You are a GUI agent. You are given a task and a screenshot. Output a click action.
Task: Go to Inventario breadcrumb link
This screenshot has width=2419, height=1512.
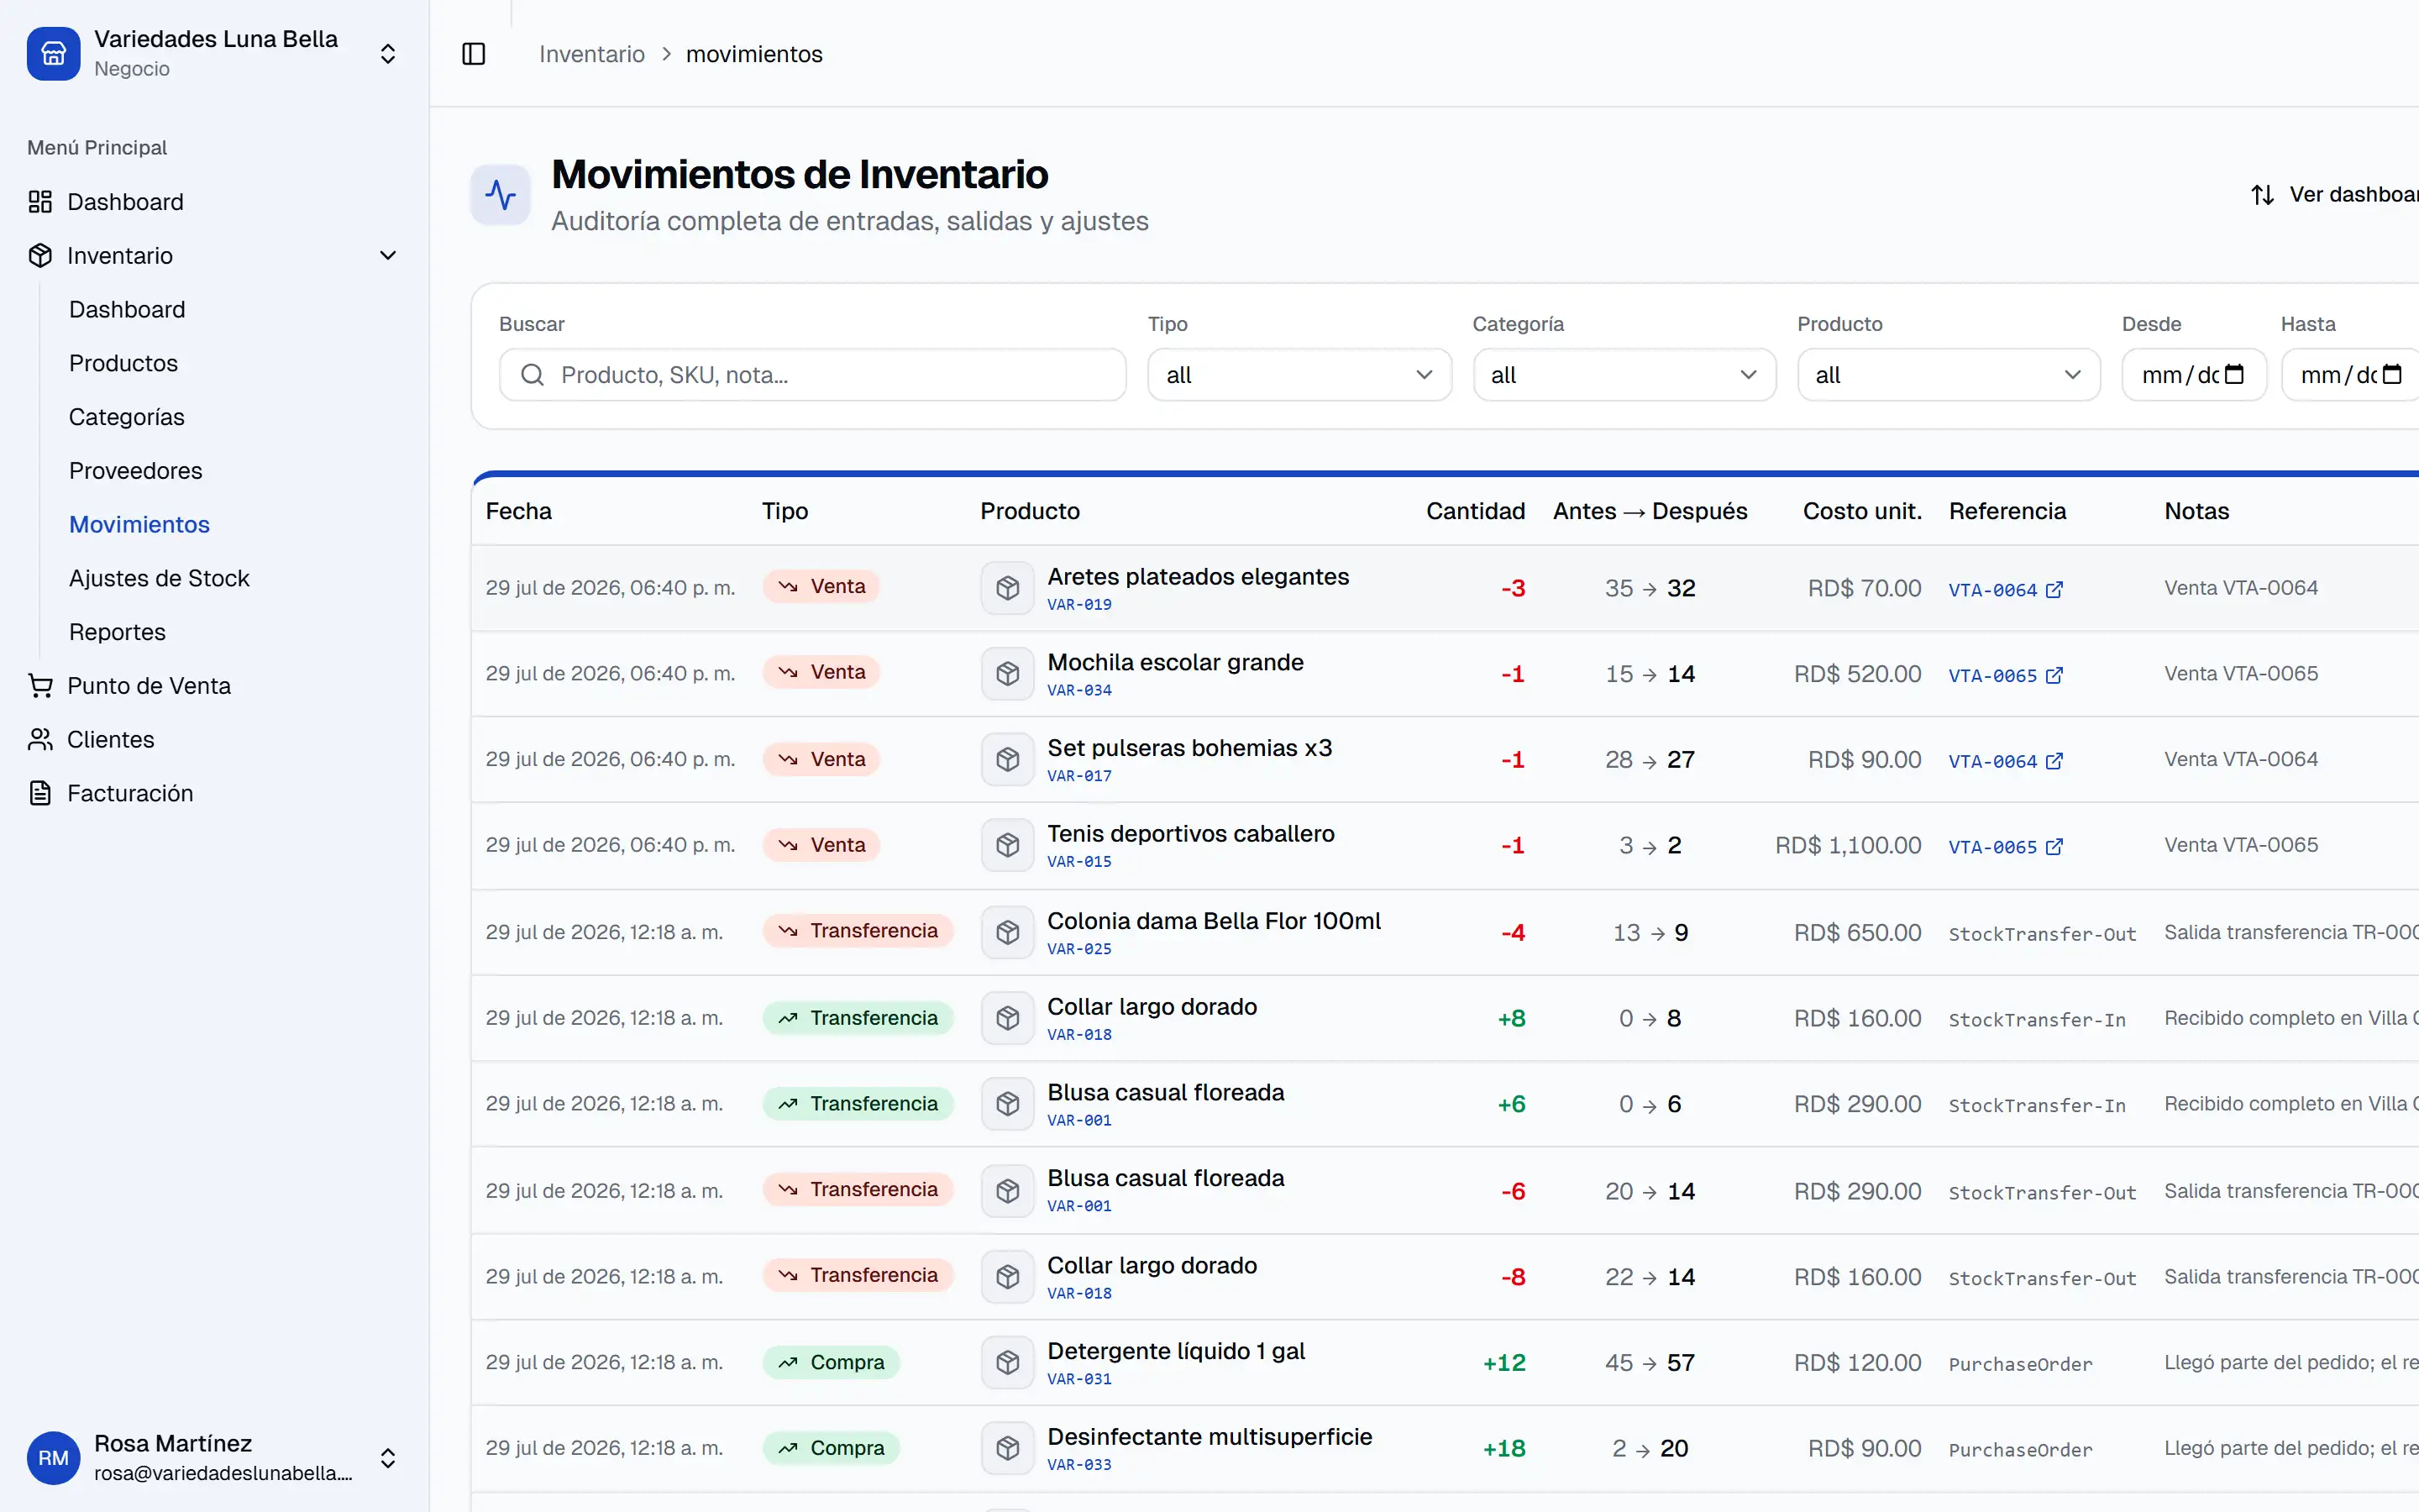pos(592,54)
